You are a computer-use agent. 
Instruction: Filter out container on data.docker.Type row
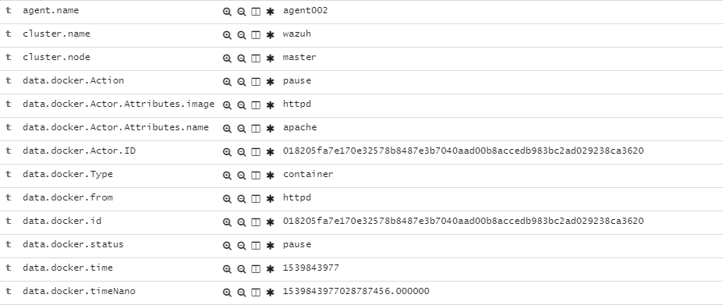[241, 176]
